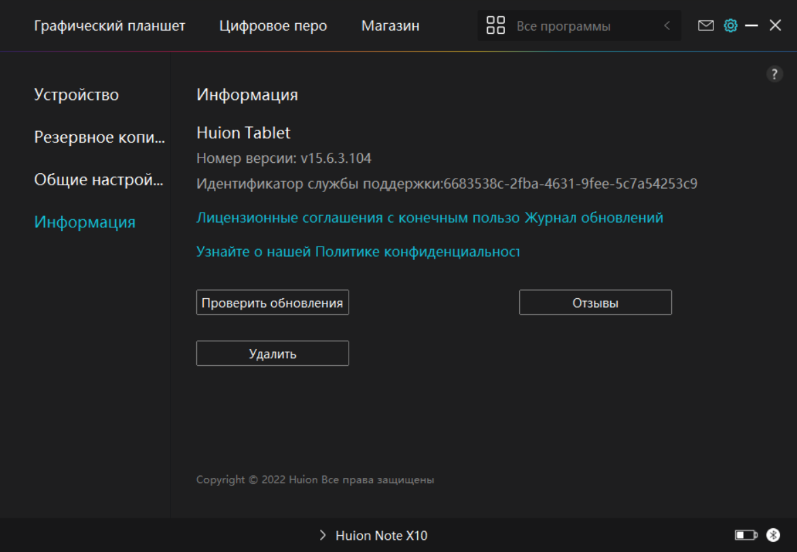Click the all programs grid icon
The height and width of the screenshot is (552, 797).
(x=495, y=25)
